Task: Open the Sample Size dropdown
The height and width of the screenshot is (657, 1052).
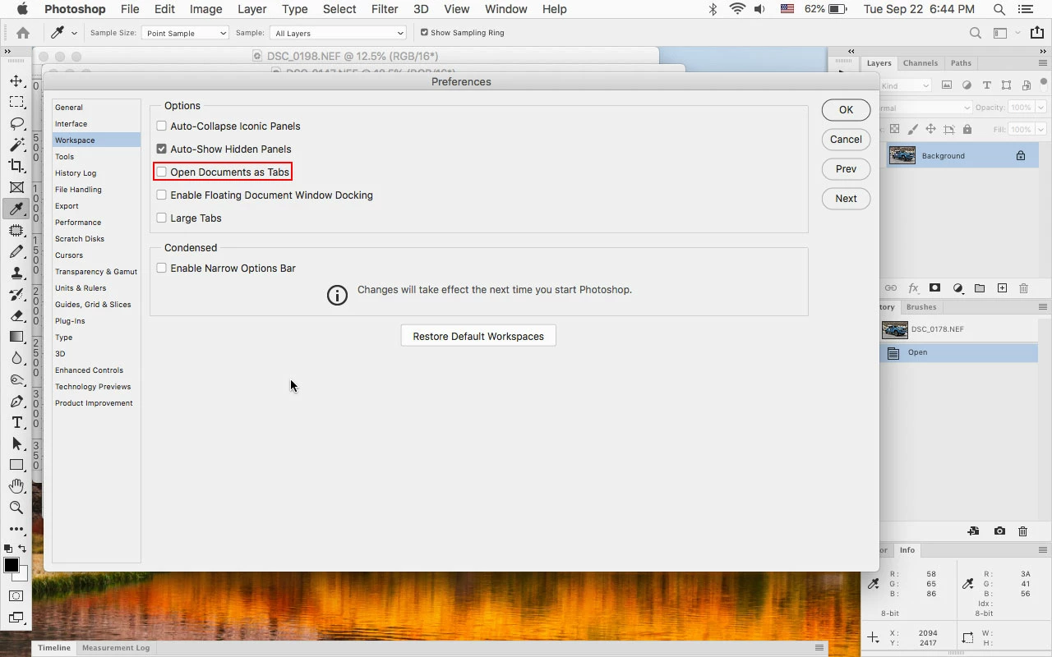Action: [185, 33]
